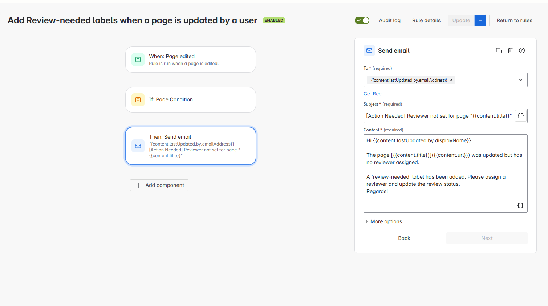Click the Page edited trigger icon
This screenshot has height=306, width=548.
coord(138,60)
